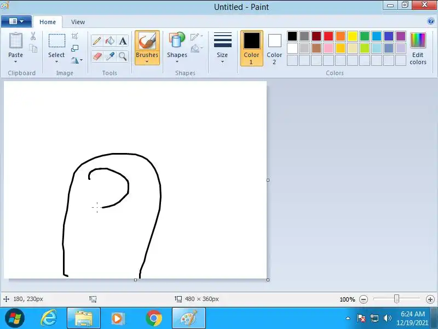Switch to the Home tab
The image size is (438, 329).
pyautogui.click(x=48, y=22)
